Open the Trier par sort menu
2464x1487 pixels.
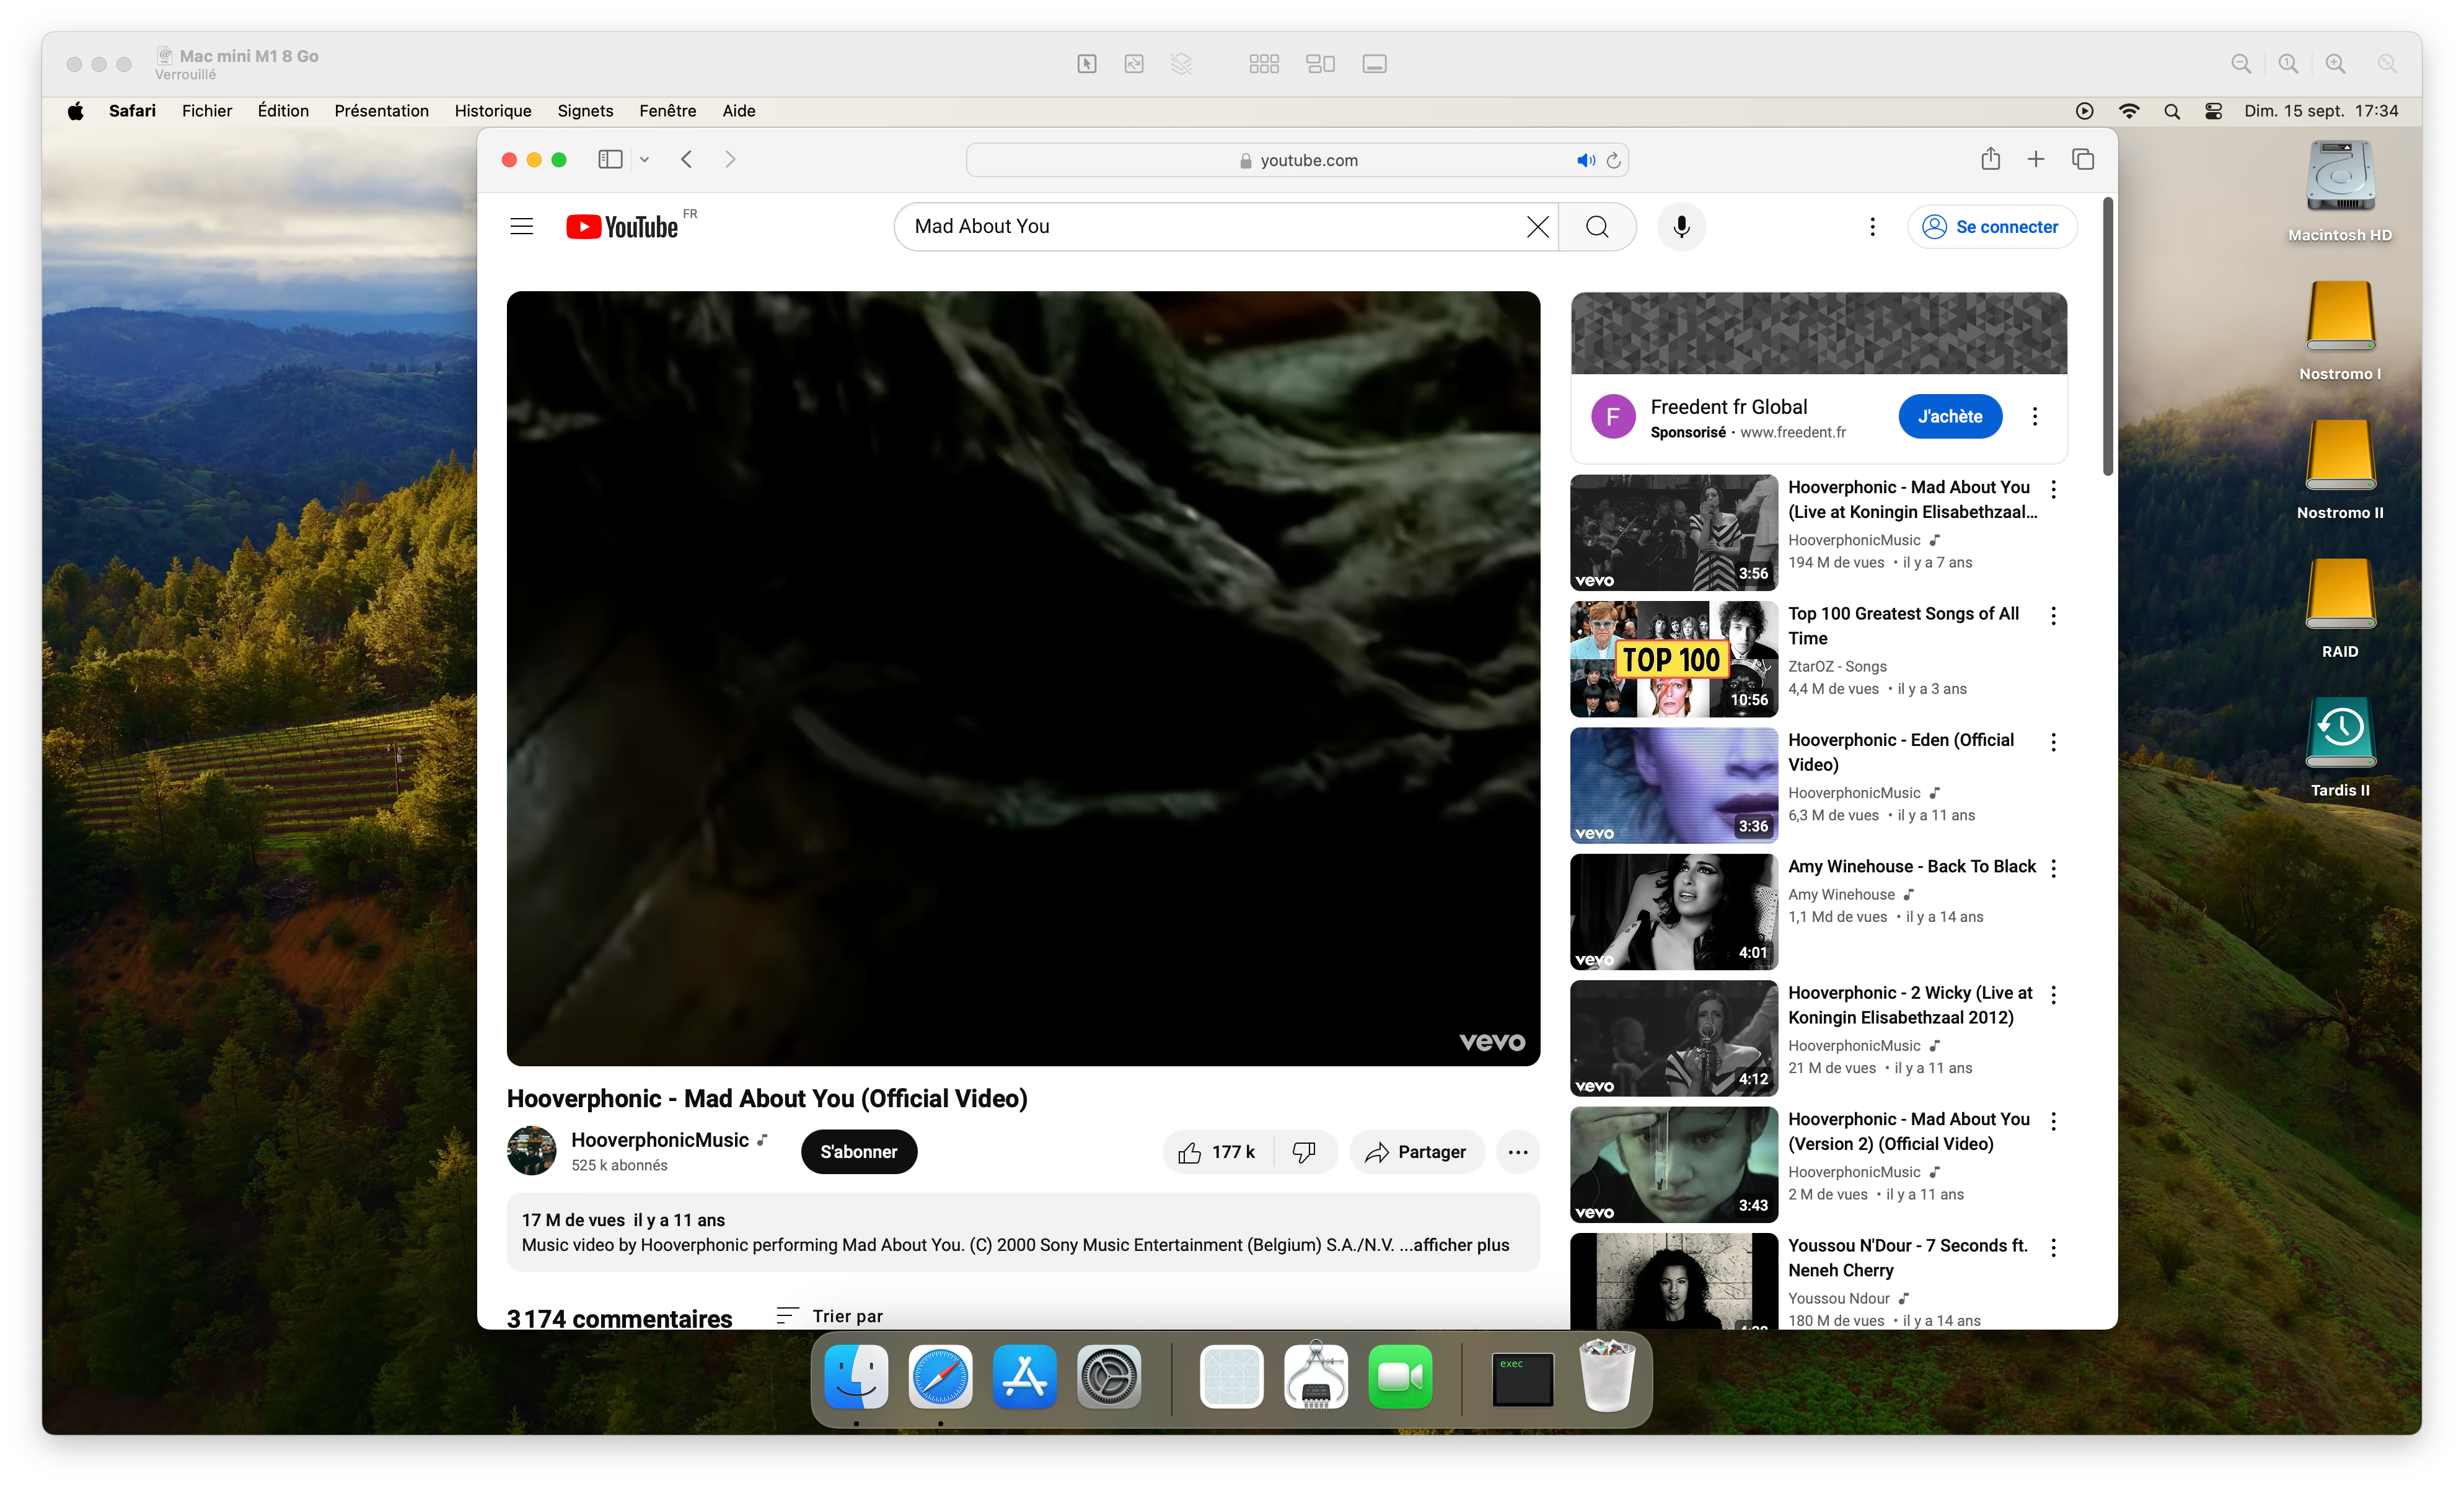(830, 1316)
